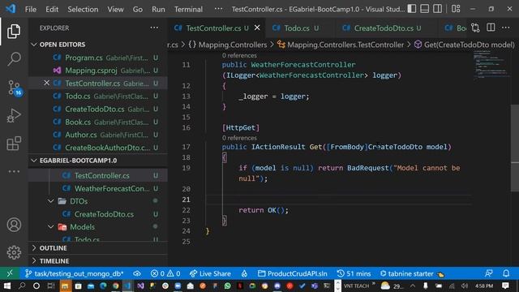This screenshot has height=292, width=519.
Task: Open WeatherForecastCon... file in tree
Action: (x=98, y=188)
